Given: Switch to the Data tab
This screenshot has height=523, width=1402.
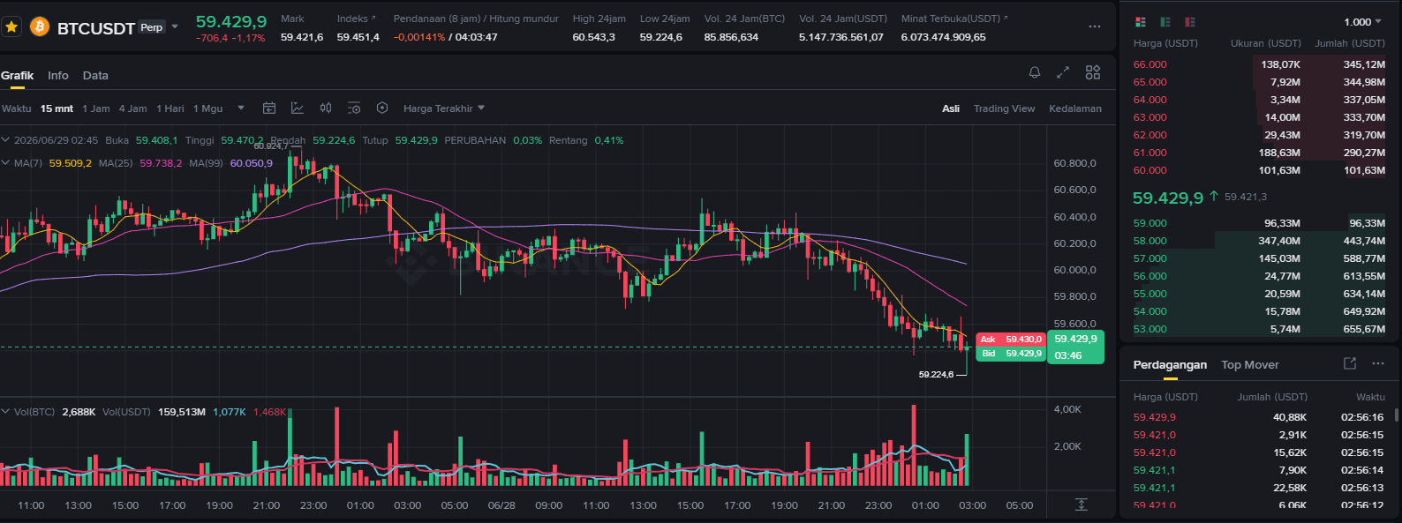Looking at the screenshot, I should click(95, 76).
